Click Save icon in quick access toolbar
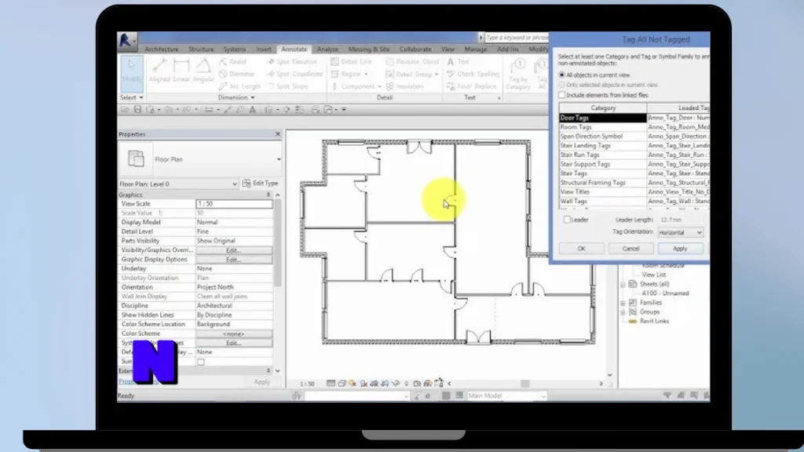804x452 pixels. coord(137,110)
